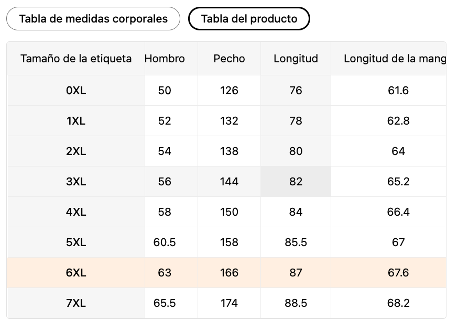Viewport: 458px width, 333px height.
Task: Select the 0XL size row label
Action: click(76, 91)
